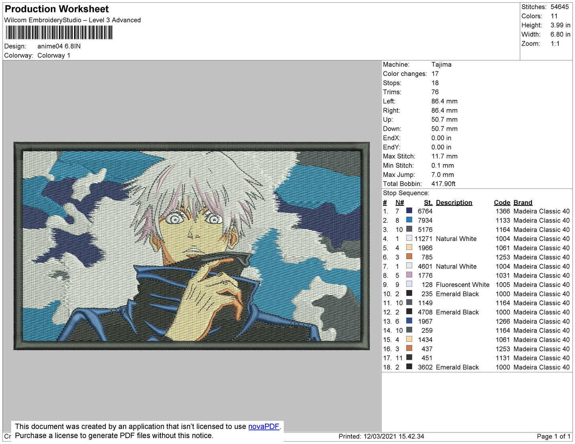Click "Wilcom EmbroideryStudio – Level 3 Advanced" text
575x444 pixels.
click(72, 20)
